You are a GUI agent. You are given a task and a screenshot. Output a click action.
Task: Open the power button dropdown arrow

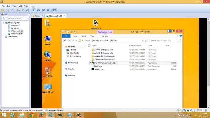6,10
